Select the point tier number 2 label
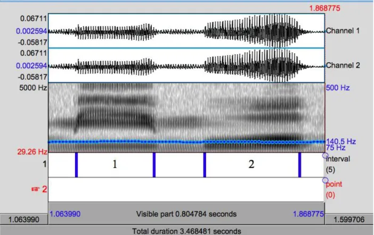374x235 pixels. click(44, 189)
